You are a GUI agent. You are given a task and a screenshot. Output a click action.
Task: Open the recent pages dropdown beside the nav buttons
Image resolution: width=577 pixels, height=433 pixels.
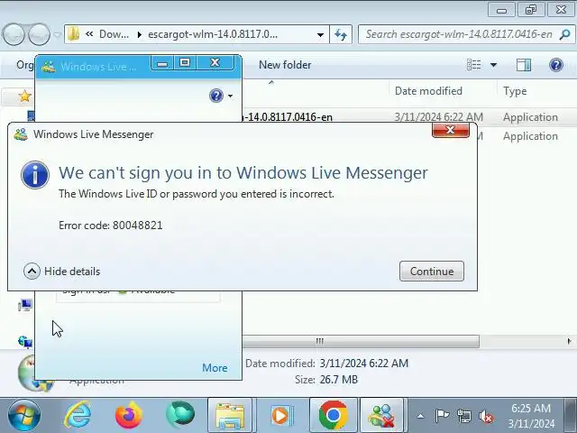pyautogui.click(x=58, y=34)
